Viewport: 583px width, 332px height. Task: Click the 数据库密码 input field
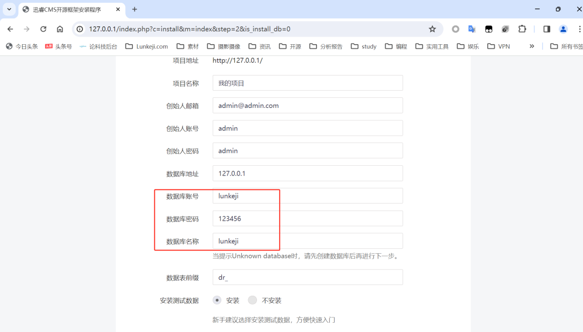(308, 219)
